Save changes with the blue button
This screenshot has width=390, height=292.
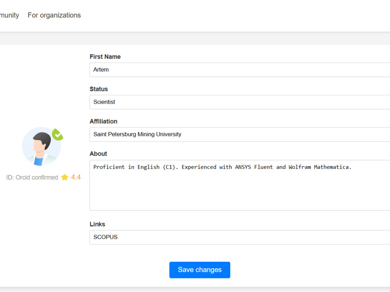(200, 270)
